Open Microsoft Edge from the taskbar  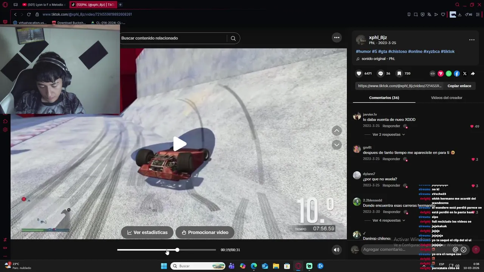click(x=254, y=266)
